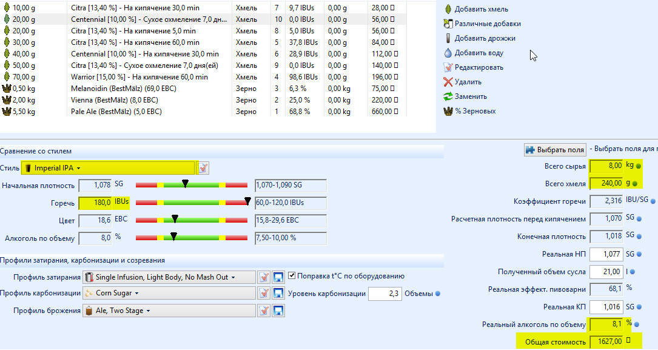
Task: Click the Редактировать label
Action: tap(479, 67)
